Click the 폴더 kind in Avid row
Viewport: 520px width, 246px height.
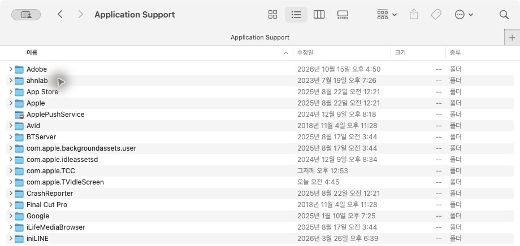tap(456, 125)
